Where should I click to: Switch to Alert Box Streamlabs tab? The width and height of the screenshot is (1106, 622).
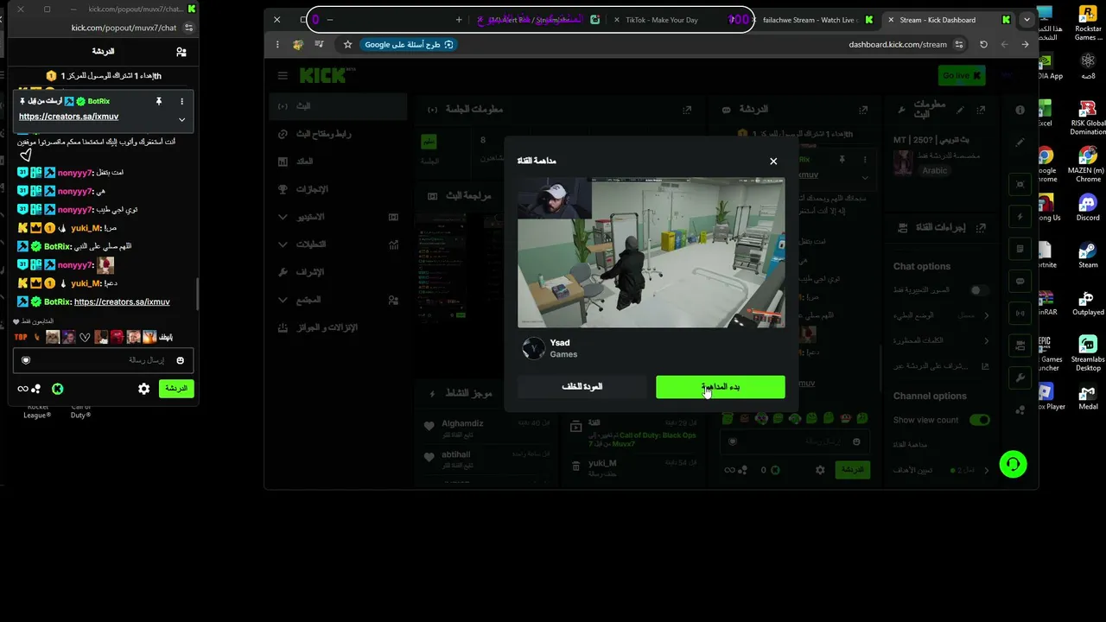tap(537, 20)
